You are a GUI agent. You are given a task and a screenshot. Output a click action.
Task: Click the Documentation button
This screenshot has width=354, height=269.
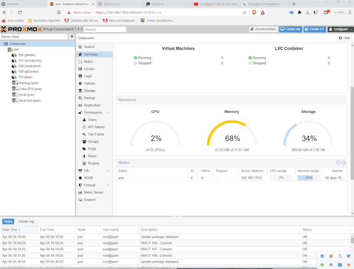pos(263,29)
